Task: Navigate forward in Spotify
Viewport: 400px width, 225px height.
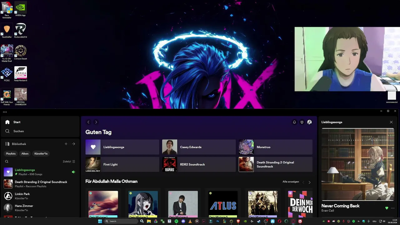Action: coord(96,122)
